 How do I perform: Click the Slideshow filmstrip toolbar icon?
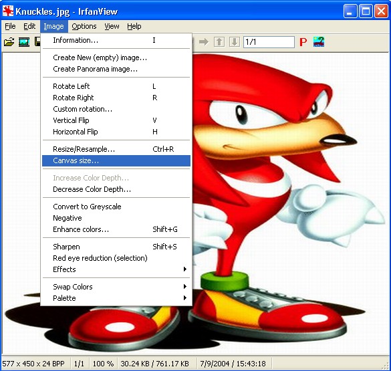point(24,42)
